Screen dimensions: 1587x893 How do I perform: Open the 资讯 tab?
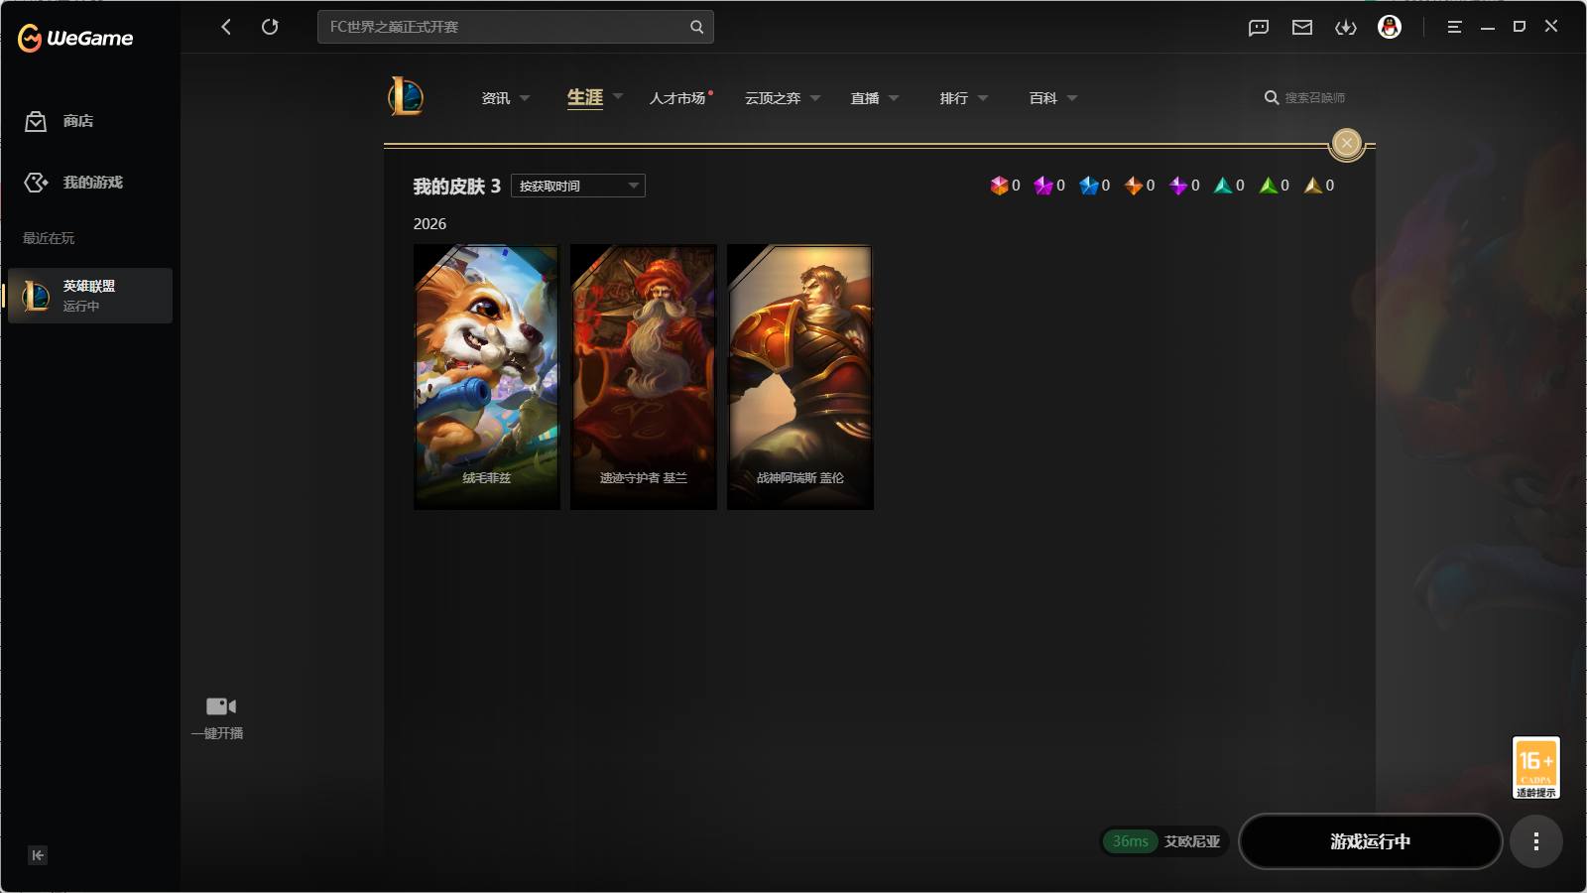tap(496, 98)
